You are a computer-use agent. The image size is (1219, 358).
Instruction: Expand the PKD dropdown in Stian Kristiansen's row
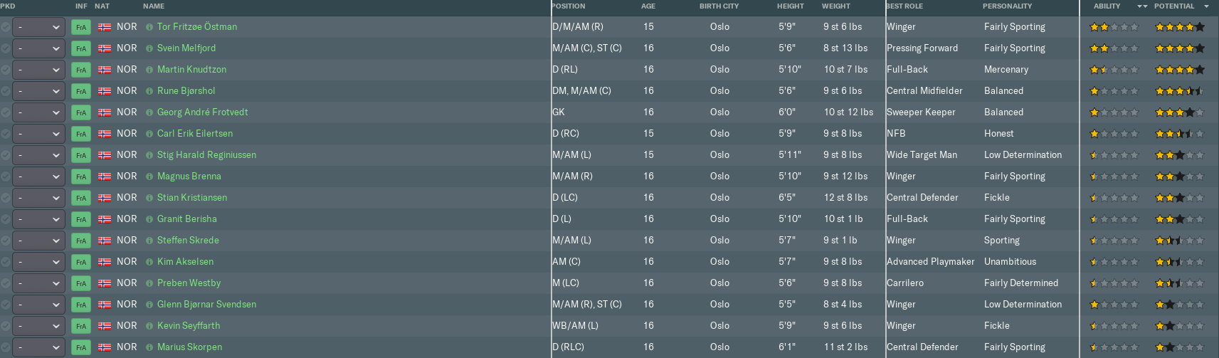click(x=39, y=198)
